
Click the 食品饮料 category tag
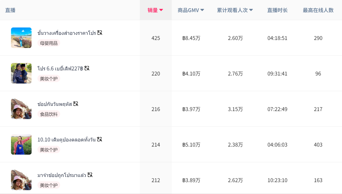click(48, 114)
